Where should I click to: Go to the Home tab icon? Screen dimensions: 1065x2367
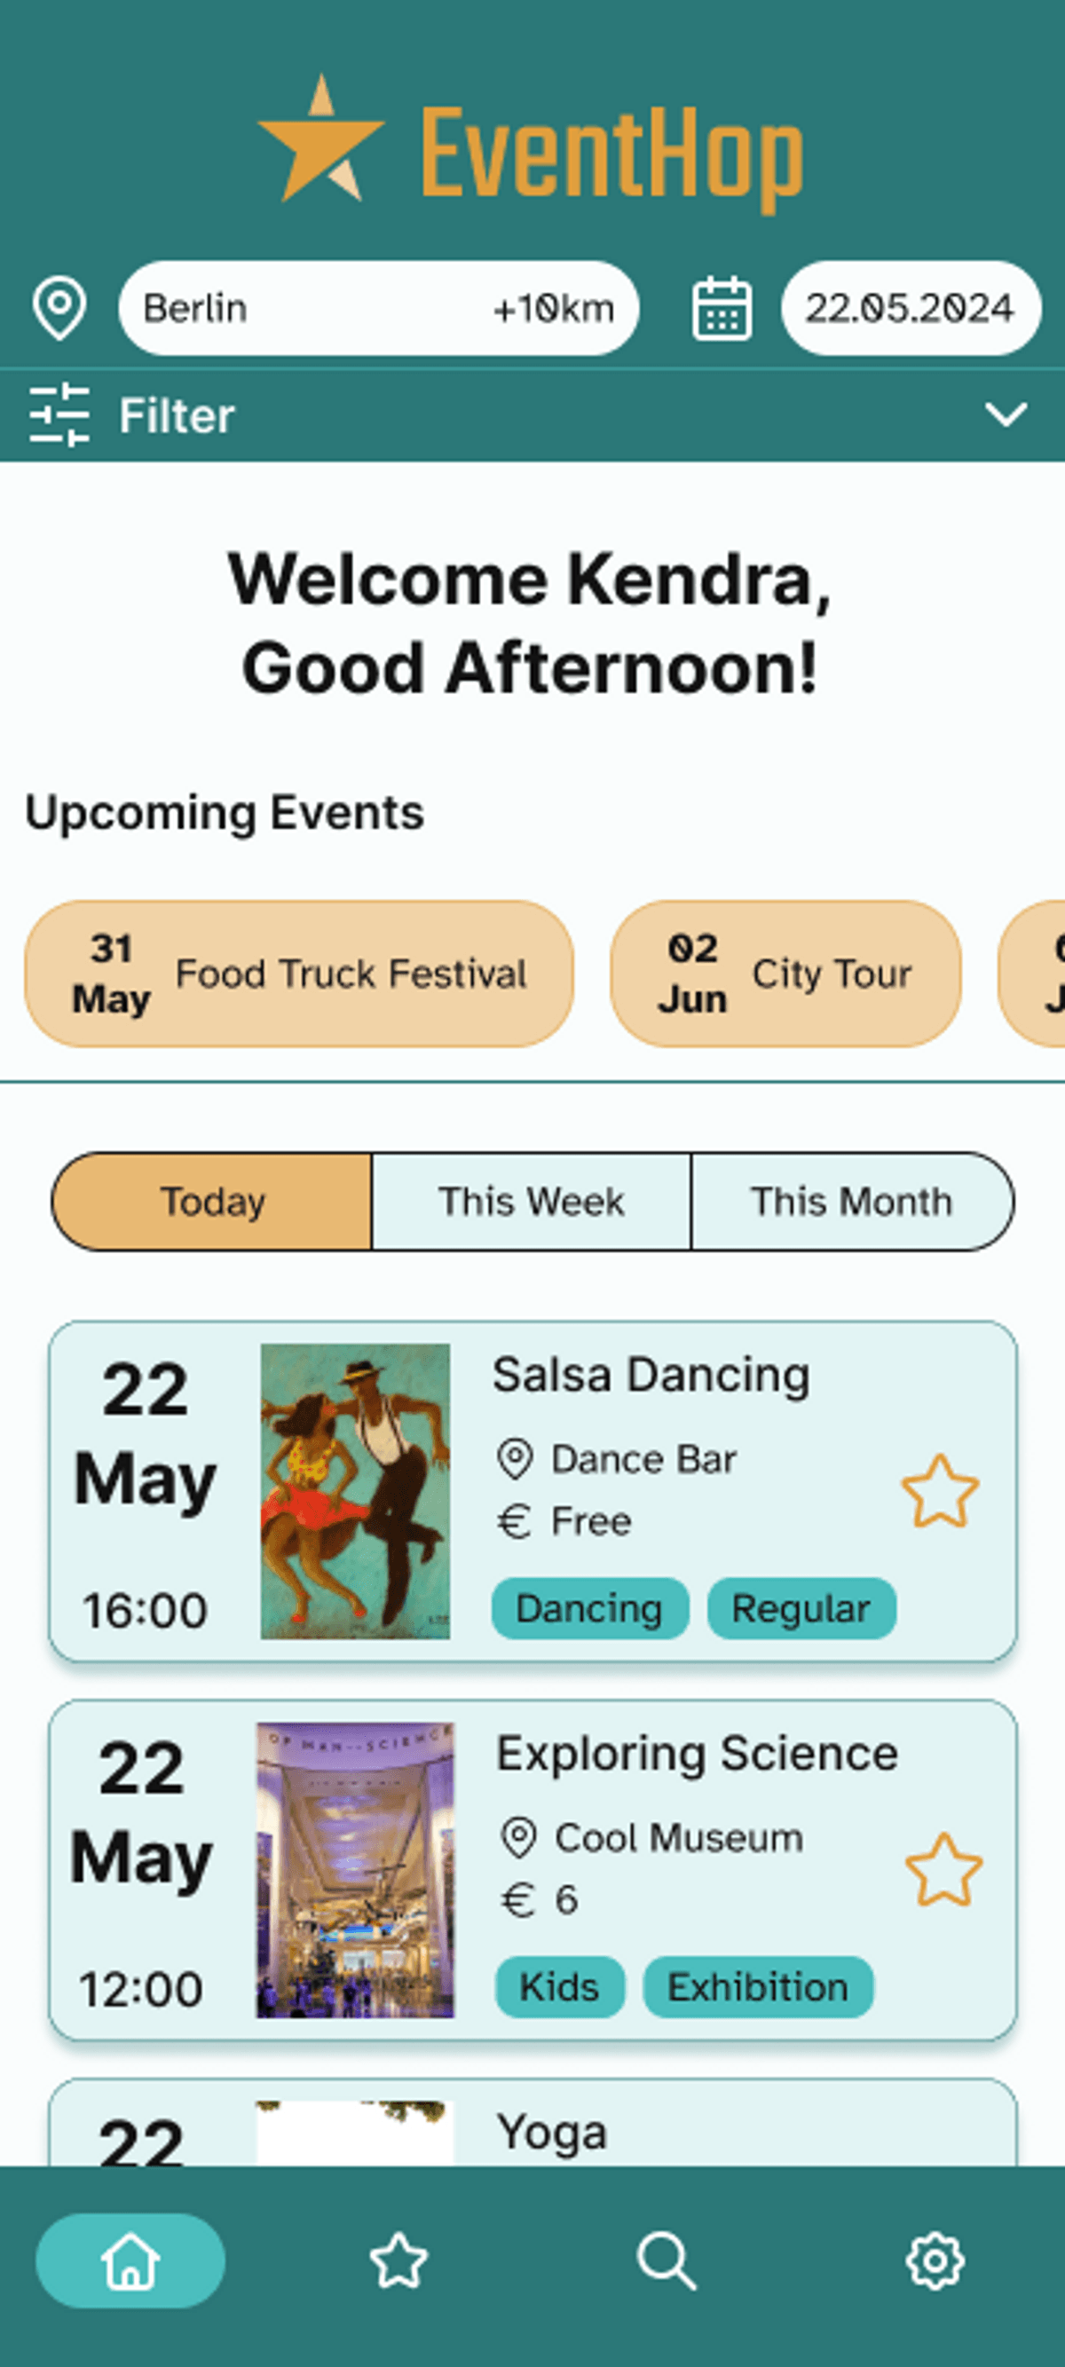click(130, 2260)
